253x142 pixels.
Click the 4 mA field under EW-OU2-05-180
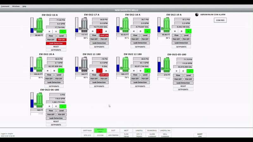[167, 78]
